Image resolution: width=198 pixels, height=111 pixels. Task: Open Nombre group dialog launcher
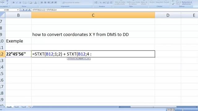coord(112,6)
